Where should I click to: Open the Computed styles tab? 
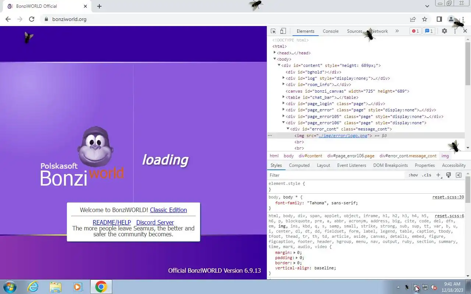point(299,165)
